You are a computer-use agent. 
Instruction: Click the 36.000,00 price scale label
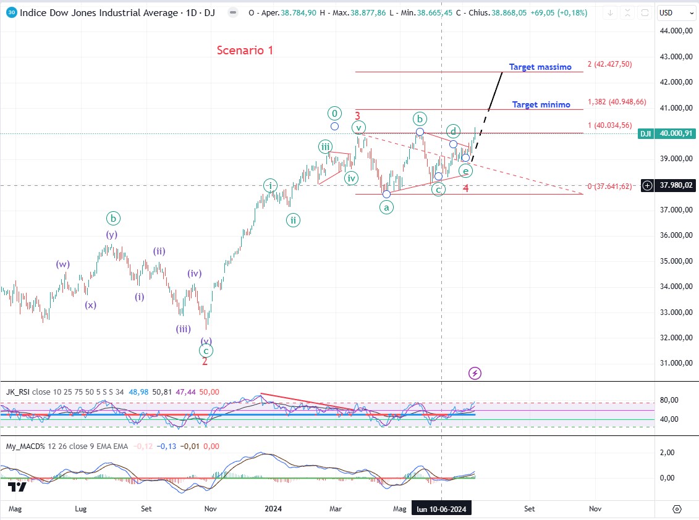tap(676, 235)
